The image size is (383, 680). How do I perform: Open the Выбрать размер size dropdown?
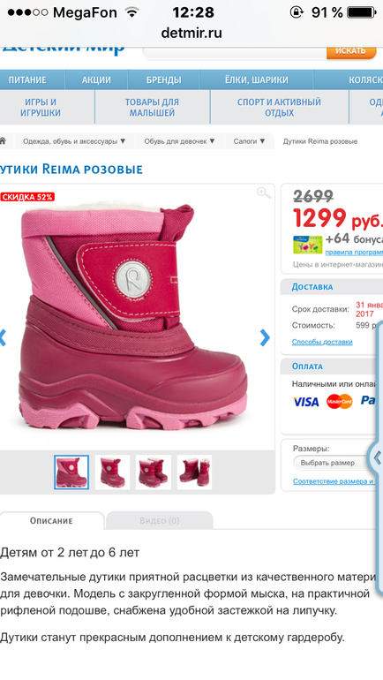pos(334,463)
